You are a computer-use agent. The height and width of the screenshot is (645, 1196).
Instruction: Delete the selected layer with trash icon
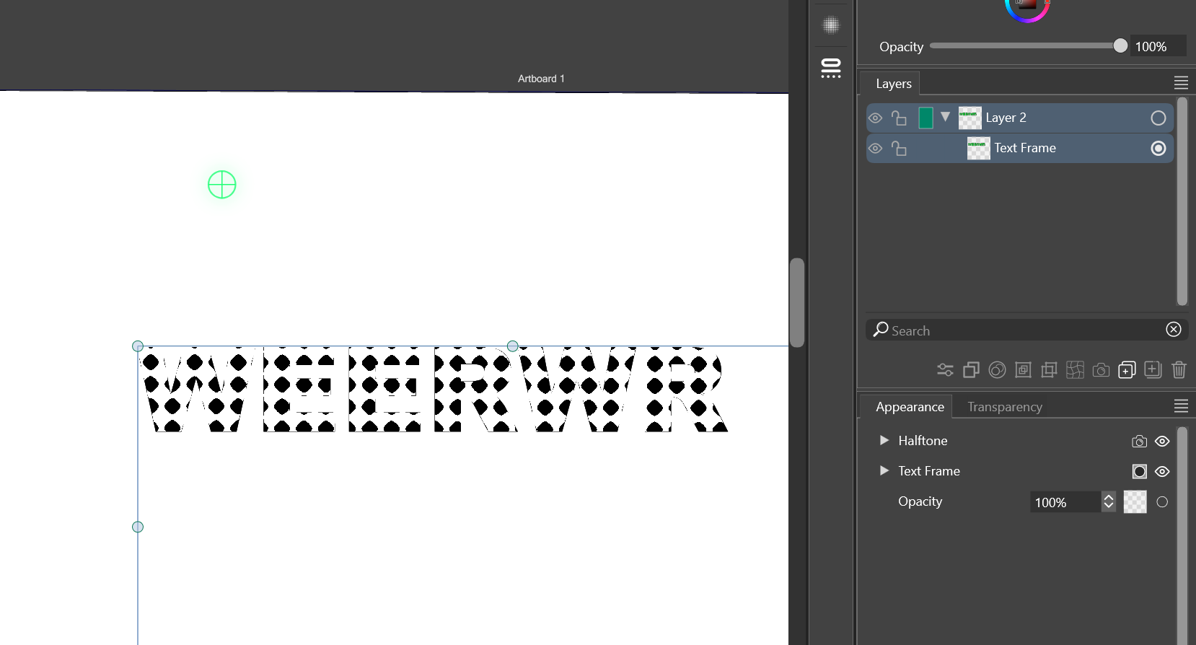coord(1179,370)
